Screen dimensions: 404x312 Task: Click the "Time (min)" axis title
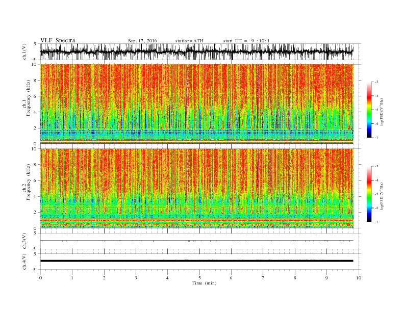coord(204,283)
